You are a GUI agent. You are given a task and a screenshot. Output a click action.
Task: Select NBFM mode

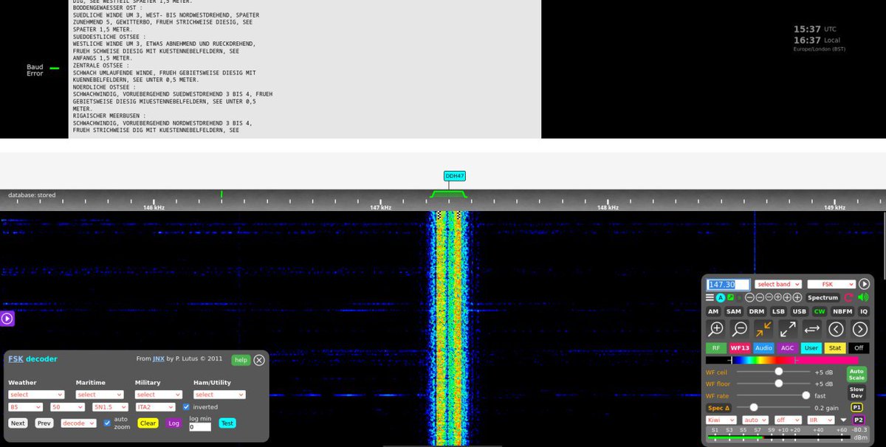pyautogui.click(x=842, y=311)
